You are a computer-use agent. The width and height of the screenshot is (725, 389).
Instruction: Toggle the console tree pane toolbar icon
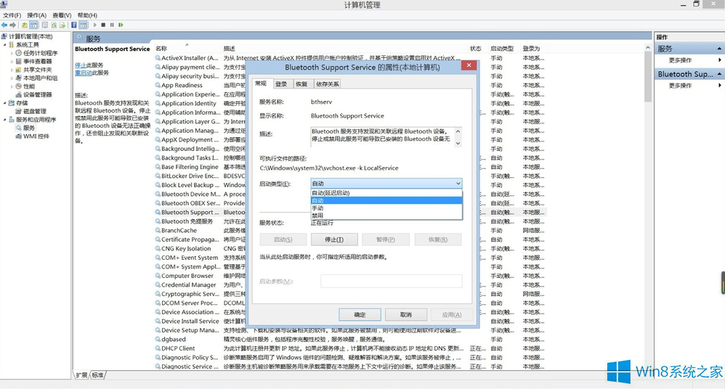(33, 25)
